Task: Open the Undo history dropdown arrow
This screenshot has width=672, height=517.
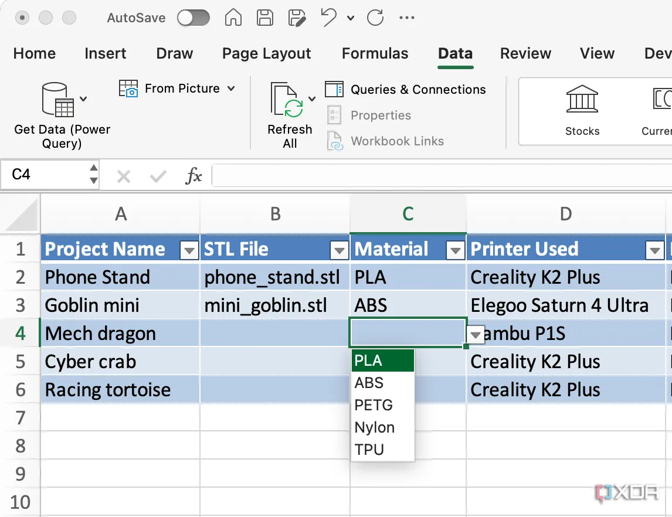Action: [x=351, y=18]
